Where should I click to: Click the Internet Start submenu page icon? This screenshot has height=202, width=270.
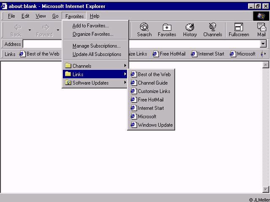click(134, 108)
